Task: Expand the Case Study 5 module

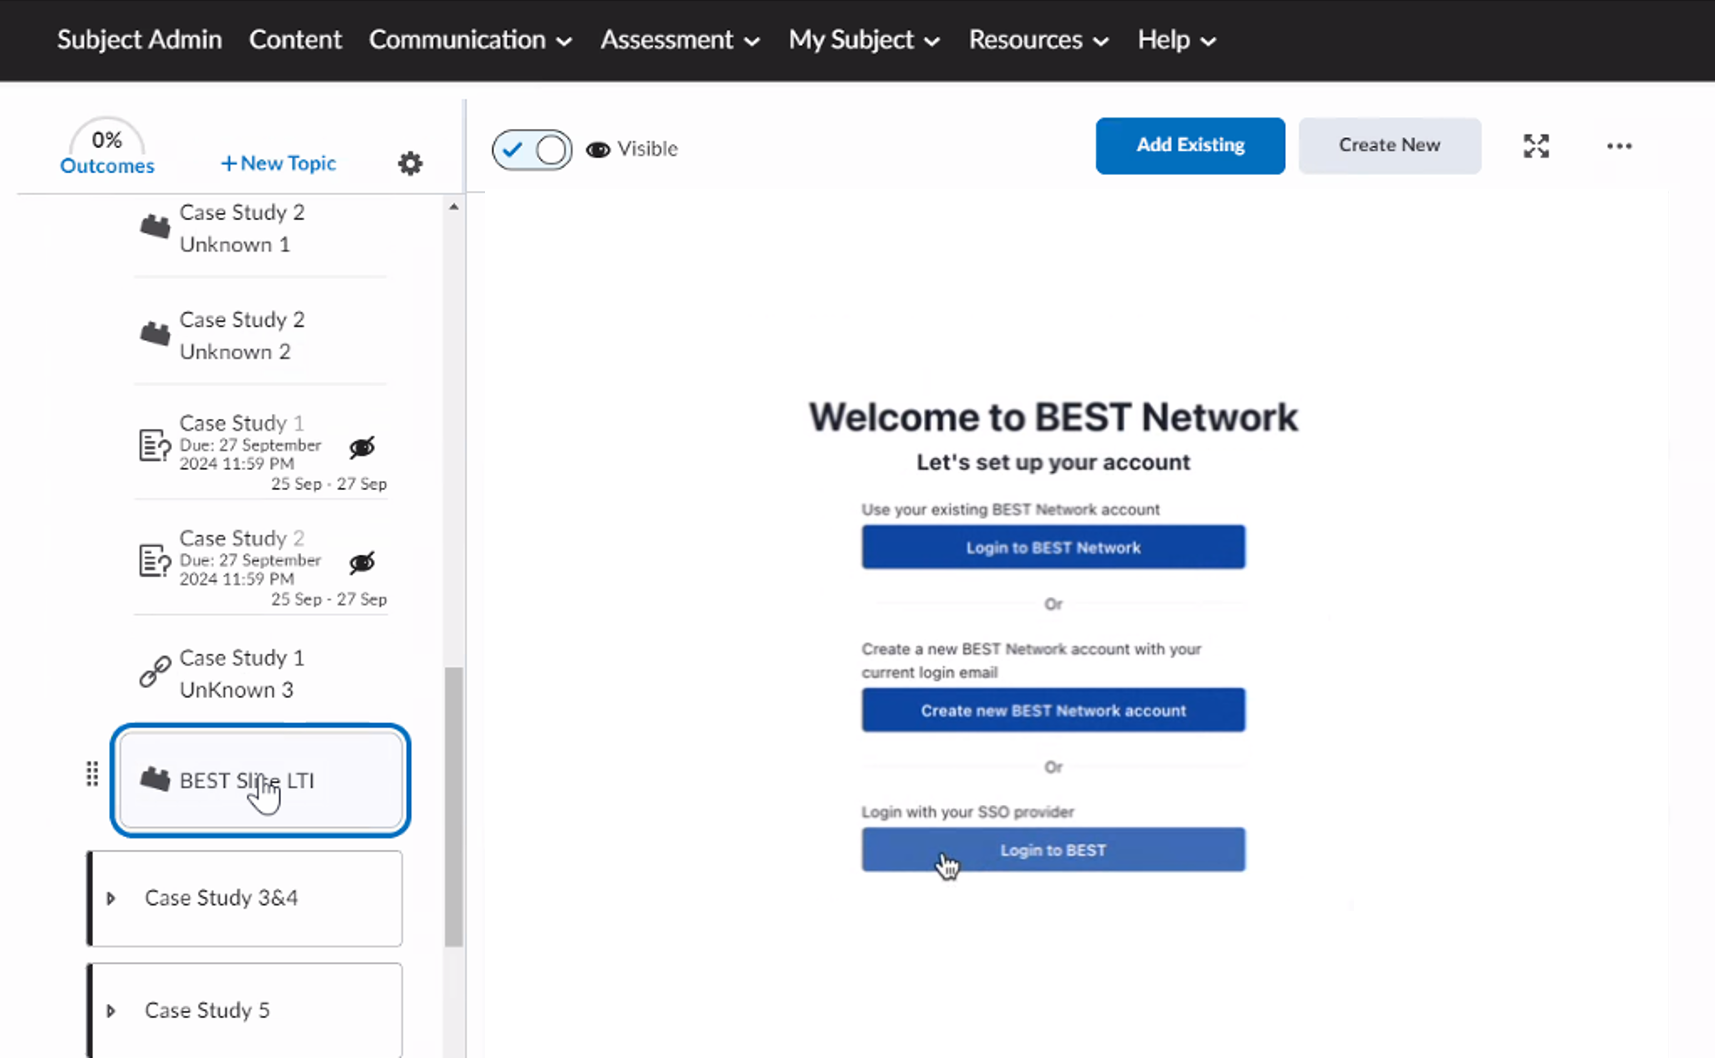Action: (x=111, y=1010)
